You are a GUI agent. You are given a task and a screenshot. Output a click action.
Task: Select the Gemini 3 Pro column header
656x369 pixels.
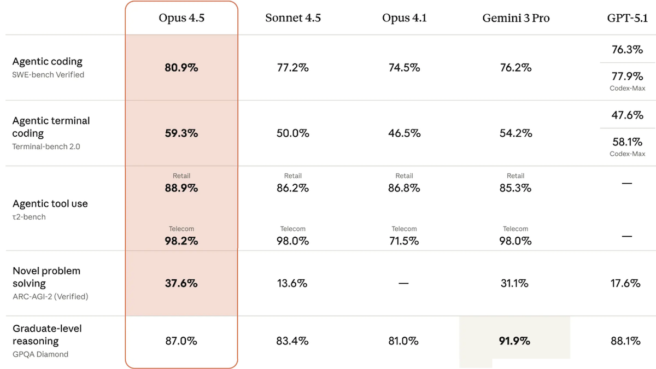tap(516, 18)
